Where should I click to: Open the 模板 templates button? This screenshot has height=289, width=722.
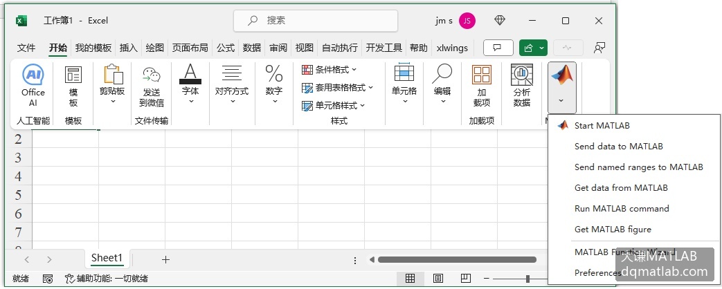pos(73,86)
